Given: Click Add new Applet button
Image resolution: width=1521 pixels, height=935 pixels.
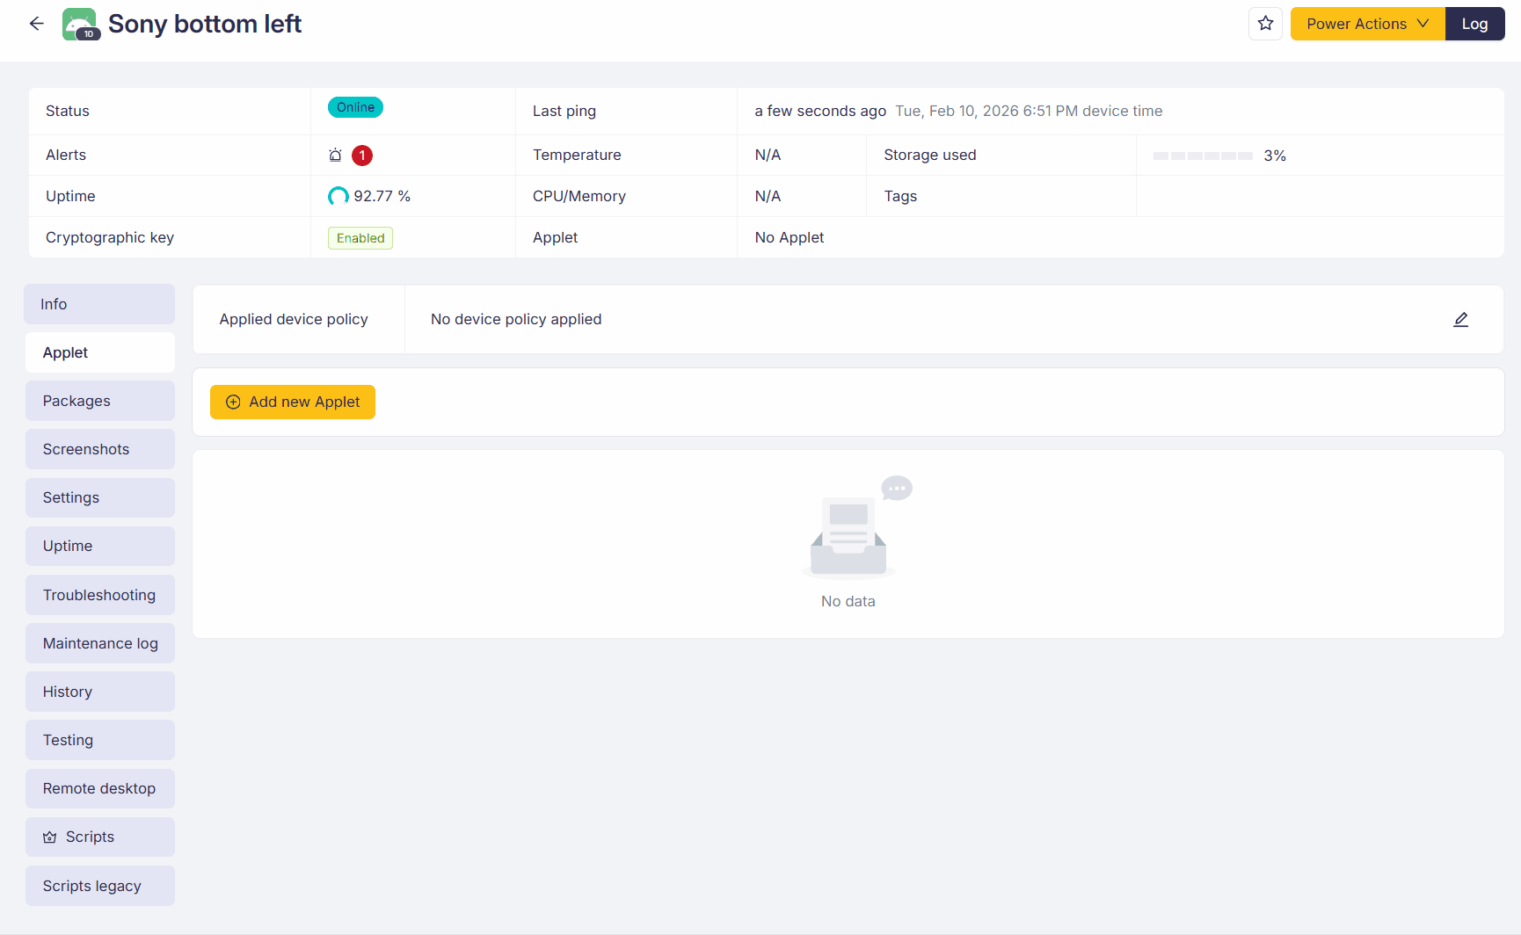Looking at the screenshot, I should [293, 402].
